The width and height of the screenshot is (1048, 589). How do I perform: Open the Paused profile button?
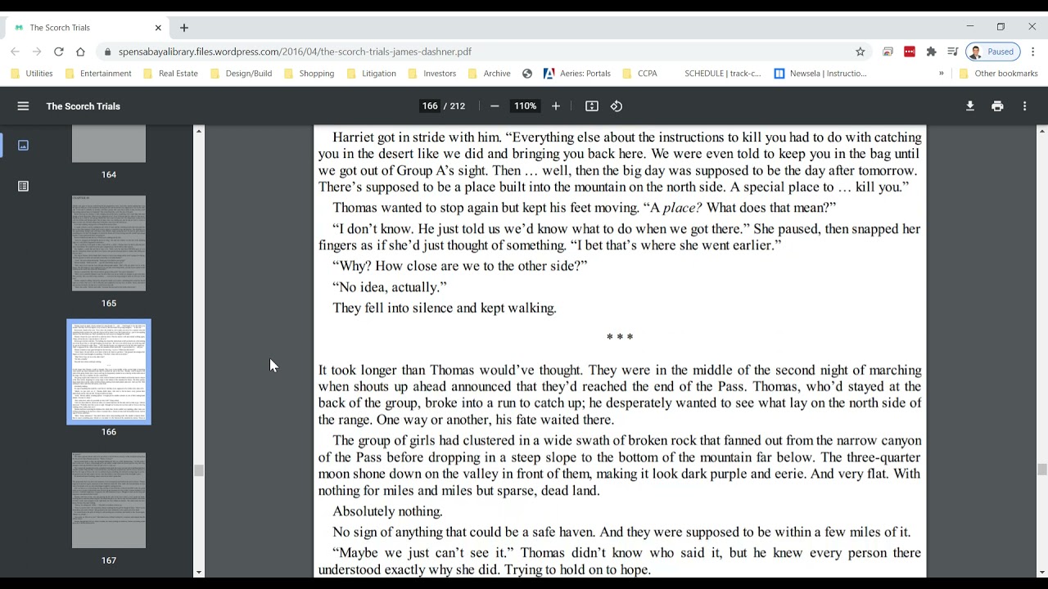pyautogui.click(x=993, y=52)
